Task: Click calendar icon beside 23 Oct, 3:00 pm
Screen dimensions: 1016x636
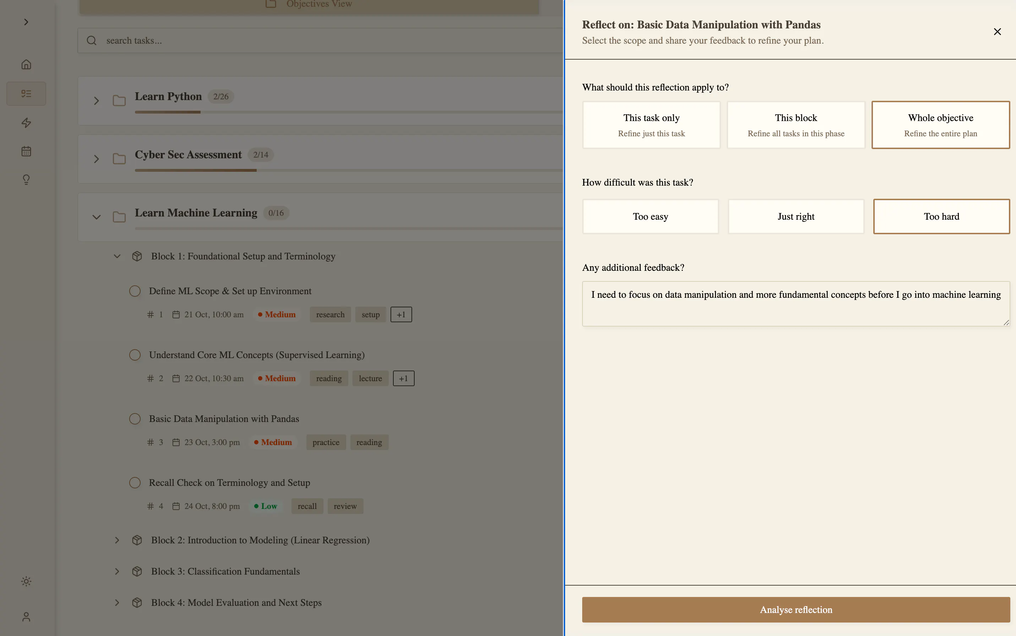Action: pyautogui.click(x=176, y=442)
